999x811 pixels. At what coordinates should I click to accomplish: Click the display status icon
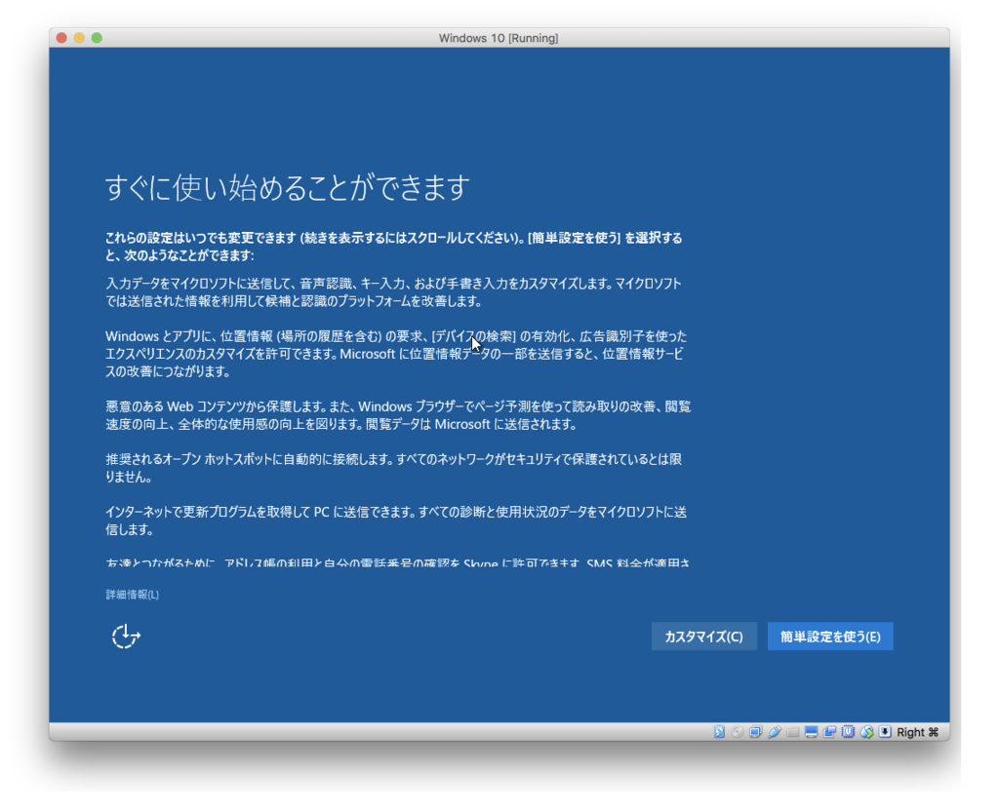click(x=810, y=731)
